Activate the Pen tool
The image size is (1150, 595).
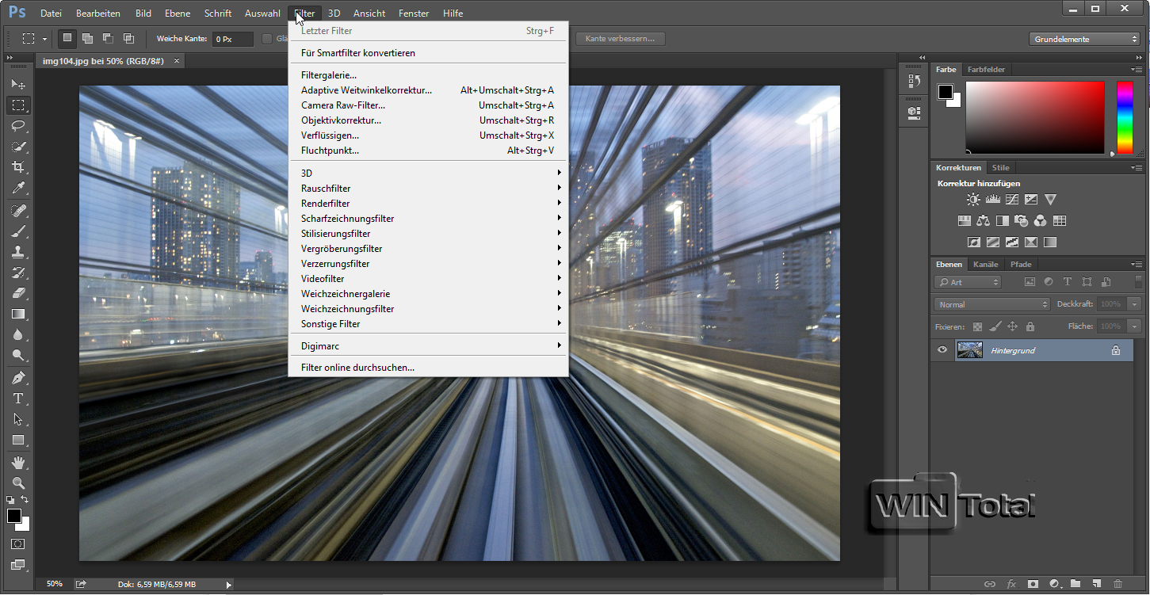tap(18, 377)
